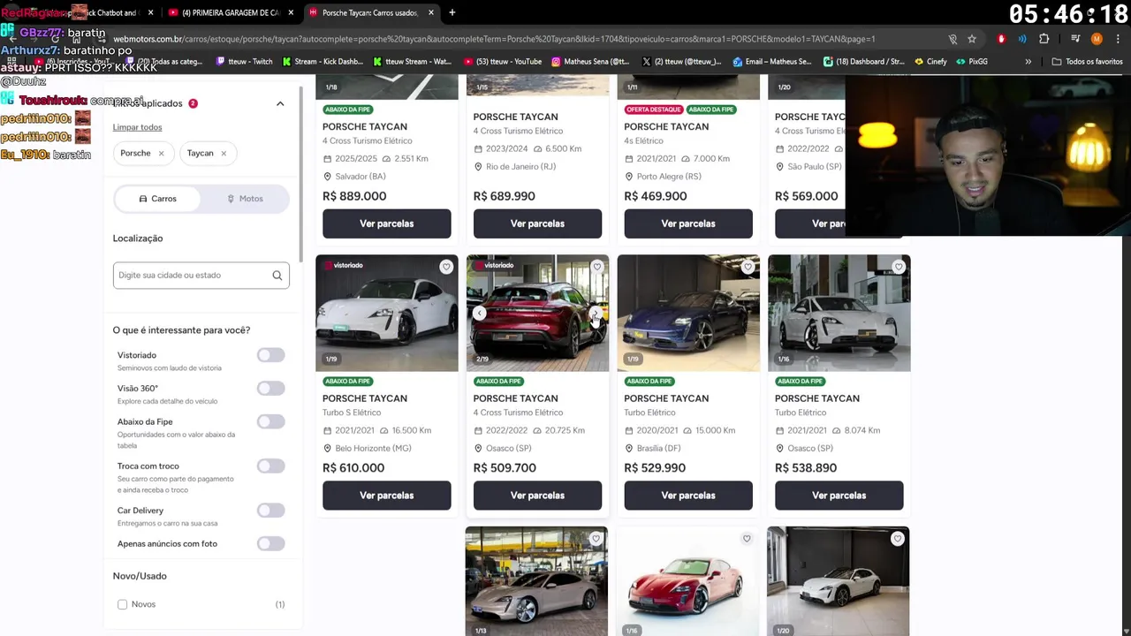Screen dimensions: 1131x636
Task: Open Email - Matheus Sena bookmark
Action: click(x=771, y=62)
